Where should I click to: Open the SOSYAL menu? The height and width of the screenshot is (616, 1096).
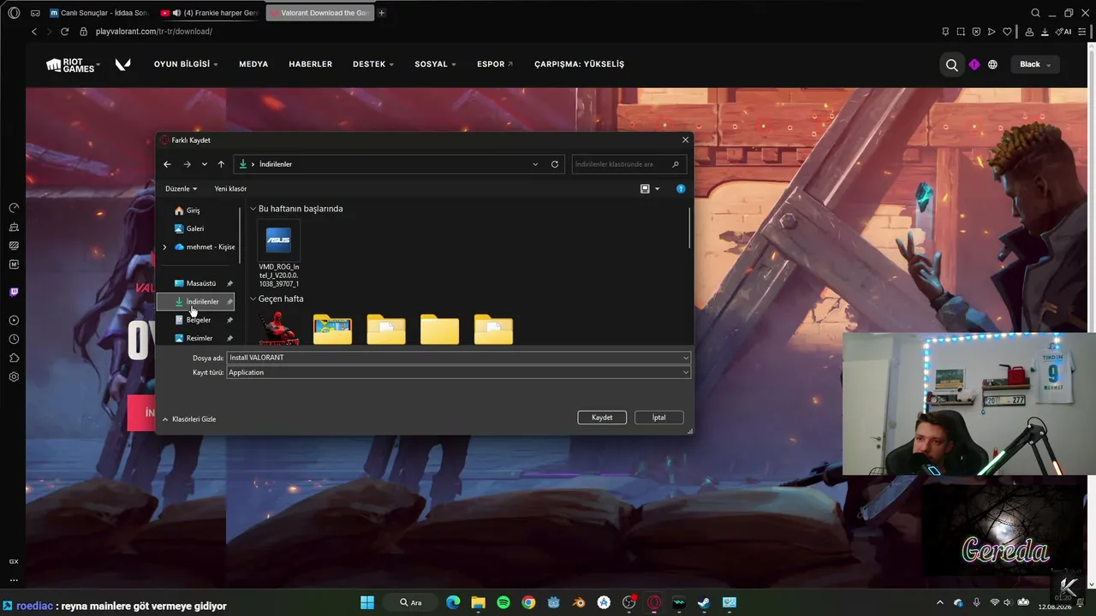pos(436,64)
